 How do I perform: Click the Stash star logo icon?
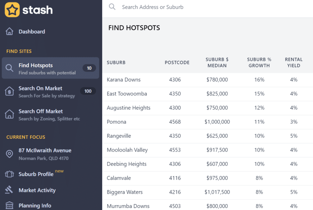12,10
